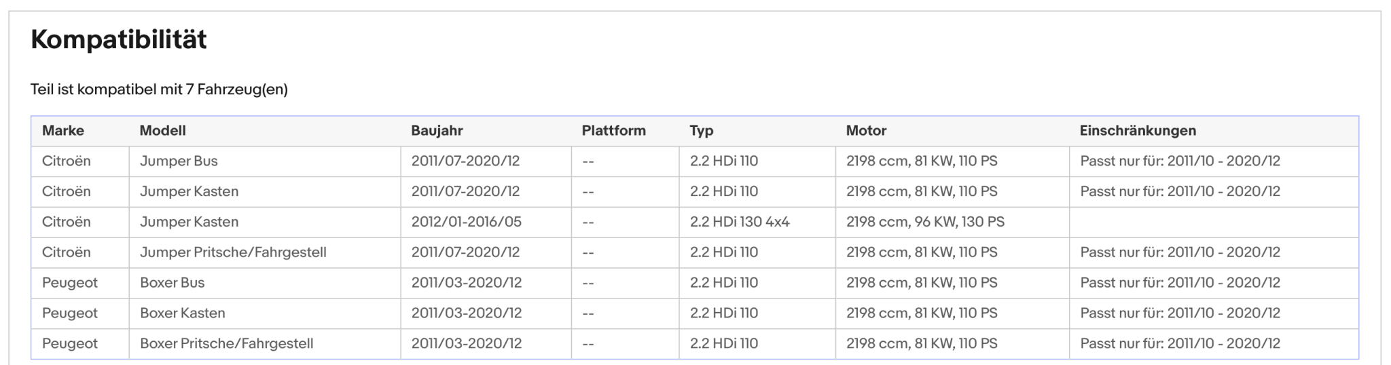Select the Jumper Bus model cell
1391x365 pixels.
265,161
